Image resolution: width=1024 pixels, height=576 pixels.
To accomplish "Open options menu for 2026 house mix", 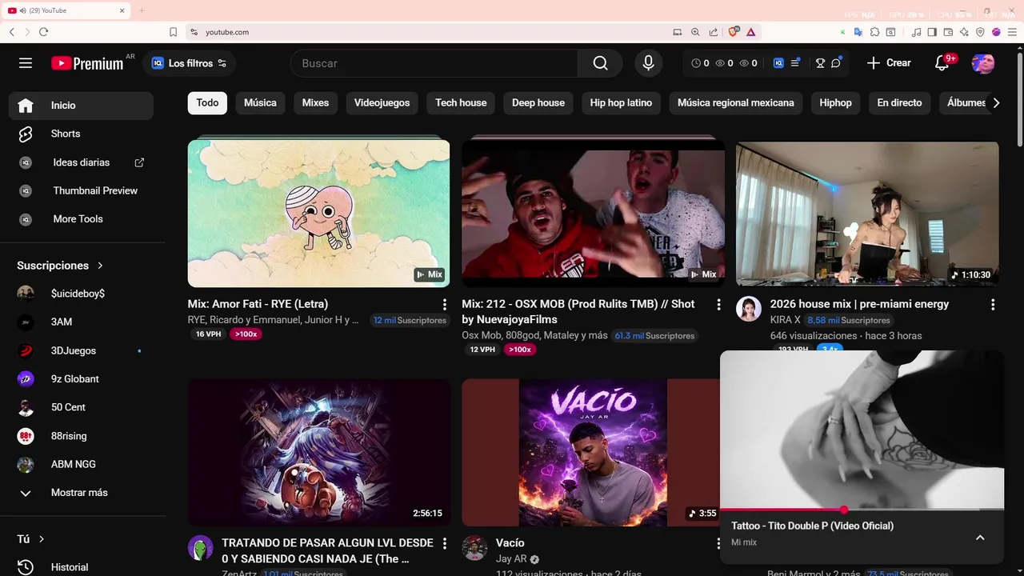I will 993,305.
